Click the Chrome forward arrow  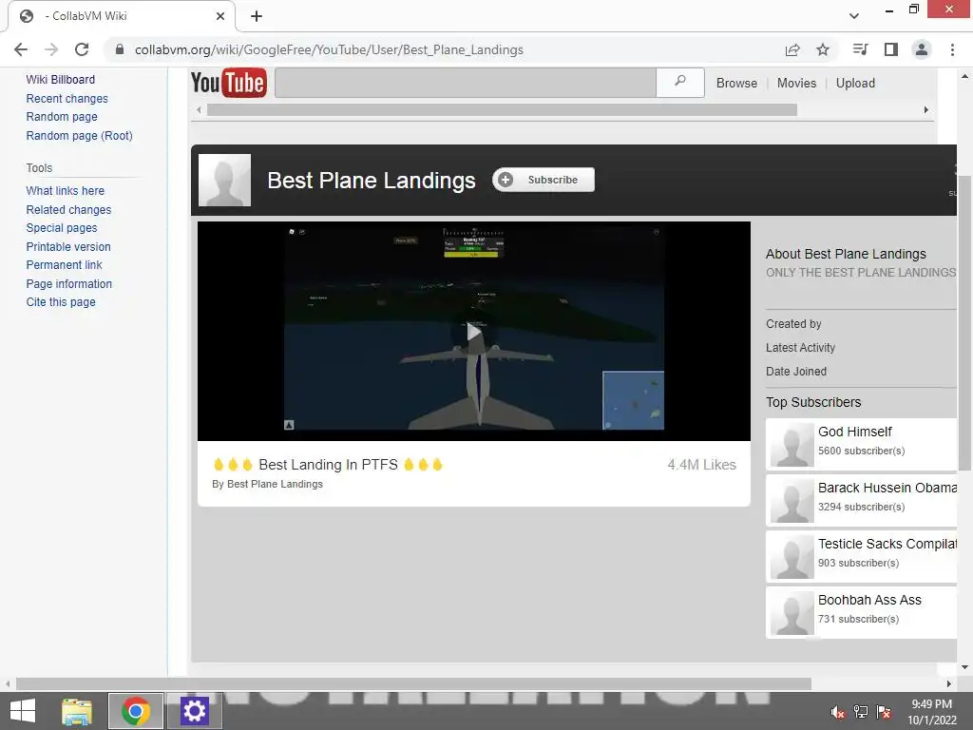51,49
